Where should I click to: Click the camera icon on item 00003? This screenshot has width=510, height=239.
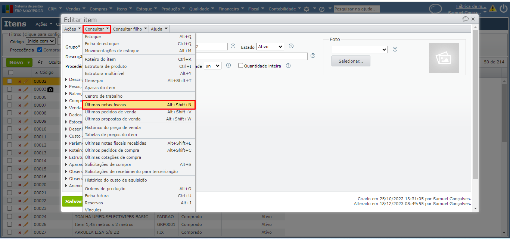coord(50,89)
